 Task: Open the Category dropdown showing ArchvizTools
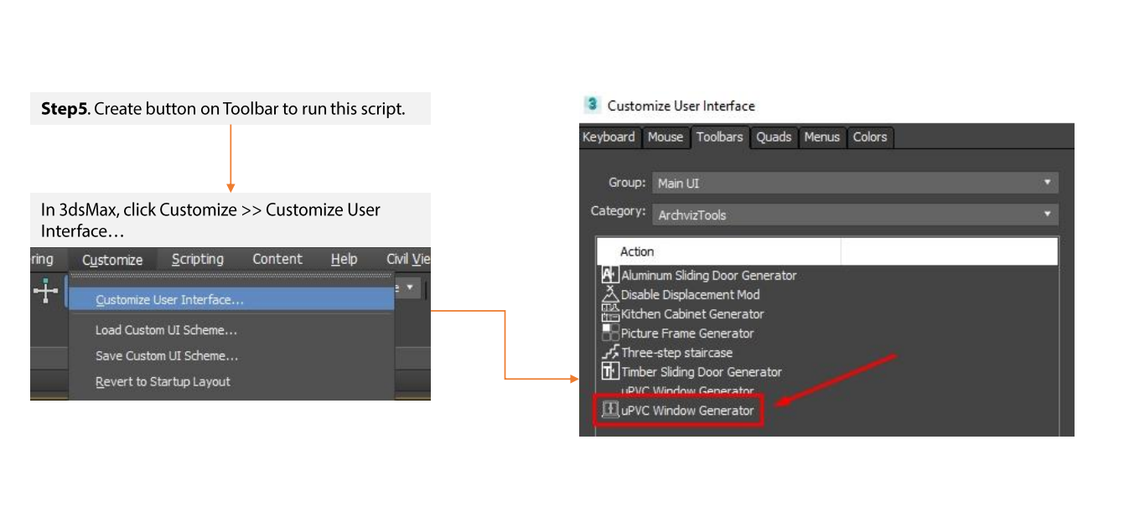coord(853,215)
